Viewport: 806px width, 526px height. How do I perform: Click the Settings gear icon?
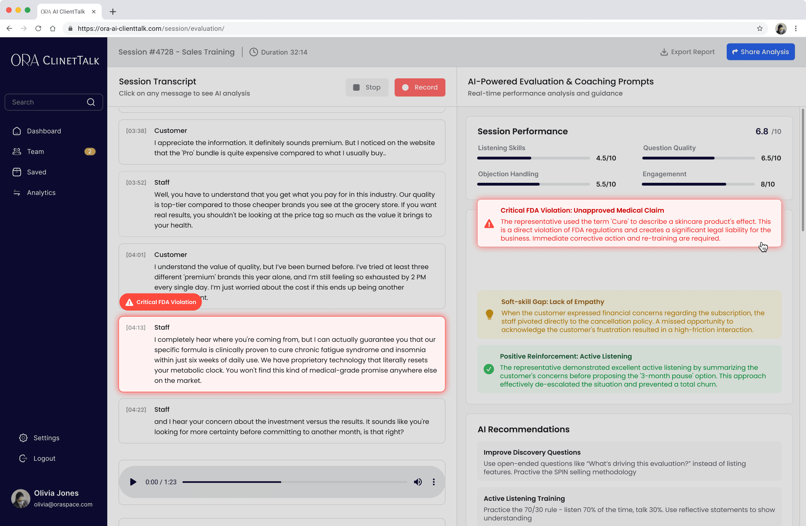click(x=23, y=438)
